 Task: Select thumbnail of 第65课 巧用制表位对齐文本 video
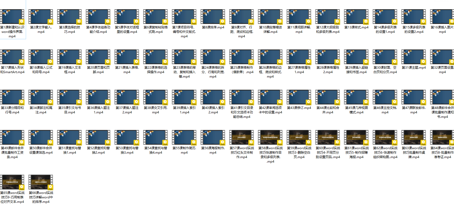tap(12, 182)
